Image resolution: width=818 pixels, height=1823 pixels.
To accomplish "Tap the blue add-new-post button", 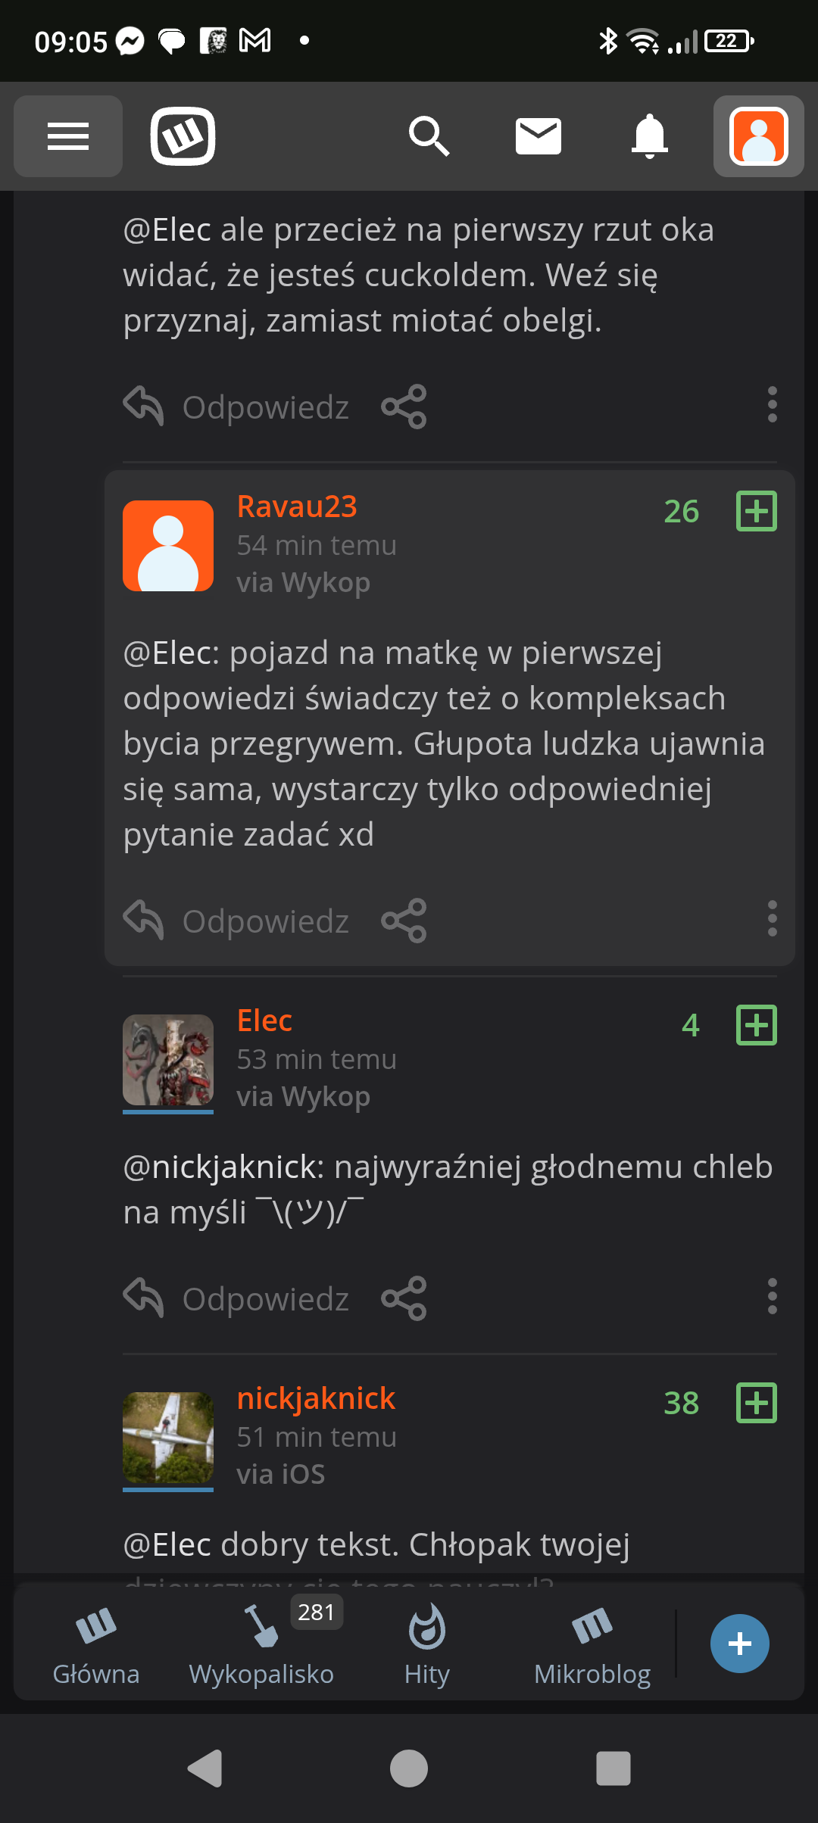I will [739, 1644].
